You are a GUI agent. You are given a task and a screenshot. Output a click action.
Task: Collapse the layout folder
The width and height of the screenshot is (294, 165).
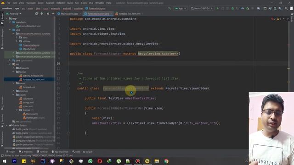13,72
